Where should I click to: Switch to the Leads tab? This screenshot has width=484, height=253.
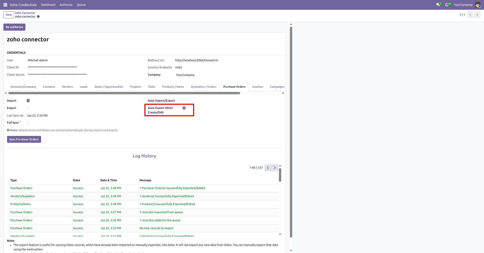84,87
